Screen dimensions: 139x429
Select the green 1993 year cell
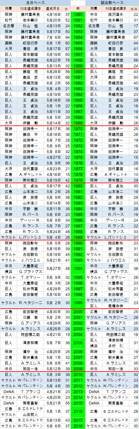tap(78, 260)
